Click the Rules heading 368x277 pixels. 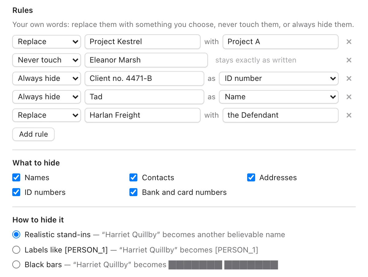[23, 10]
